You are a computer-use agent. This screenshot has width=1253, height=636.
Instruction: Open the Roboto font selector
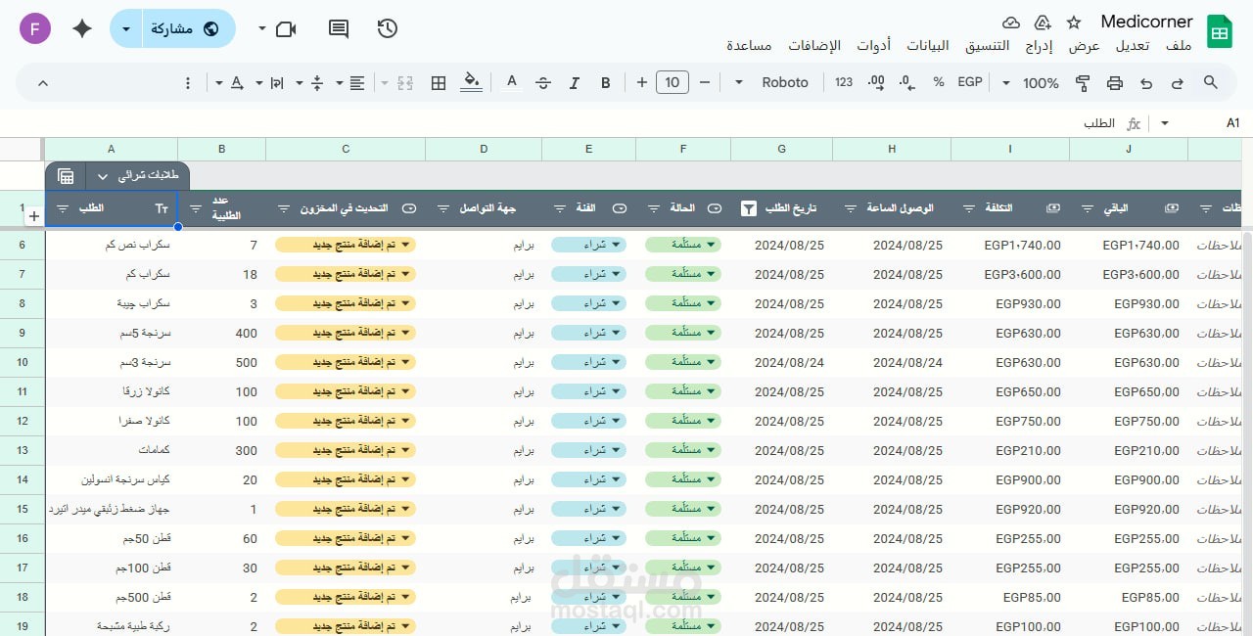click(x=785, y=82)
